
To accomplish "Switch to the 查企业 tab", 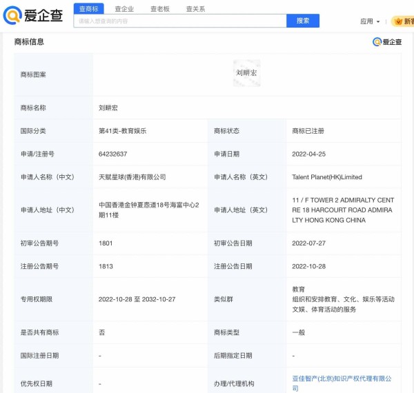I will click(x=124, y=9).
